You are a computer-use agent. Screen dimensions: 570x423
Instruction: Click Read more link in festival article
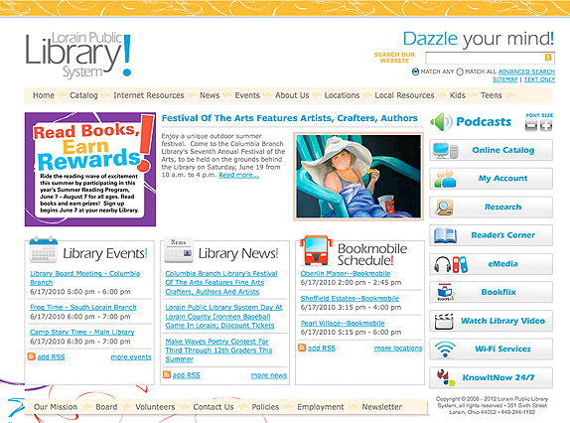click(x=239, y=175)
